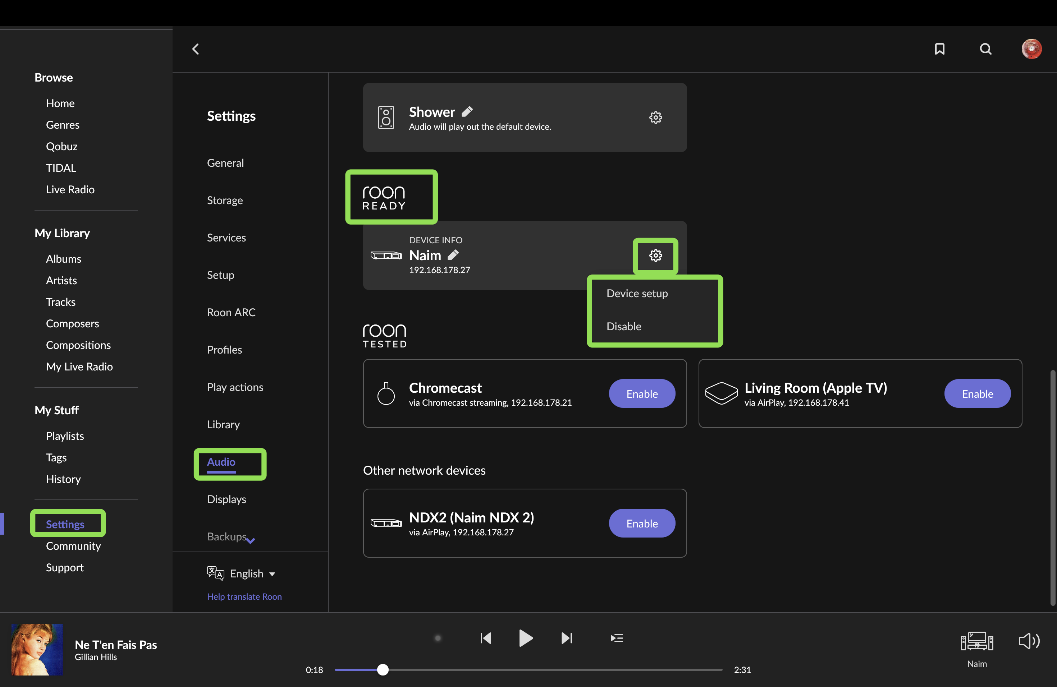Toggle Naim gear options menu
The width and height of the screenshot is (1057, 687).
pos(655,255)
